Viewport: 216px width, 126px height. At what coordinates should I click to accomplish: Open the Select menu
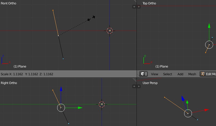pyautogui.click(x=168, y=74)
